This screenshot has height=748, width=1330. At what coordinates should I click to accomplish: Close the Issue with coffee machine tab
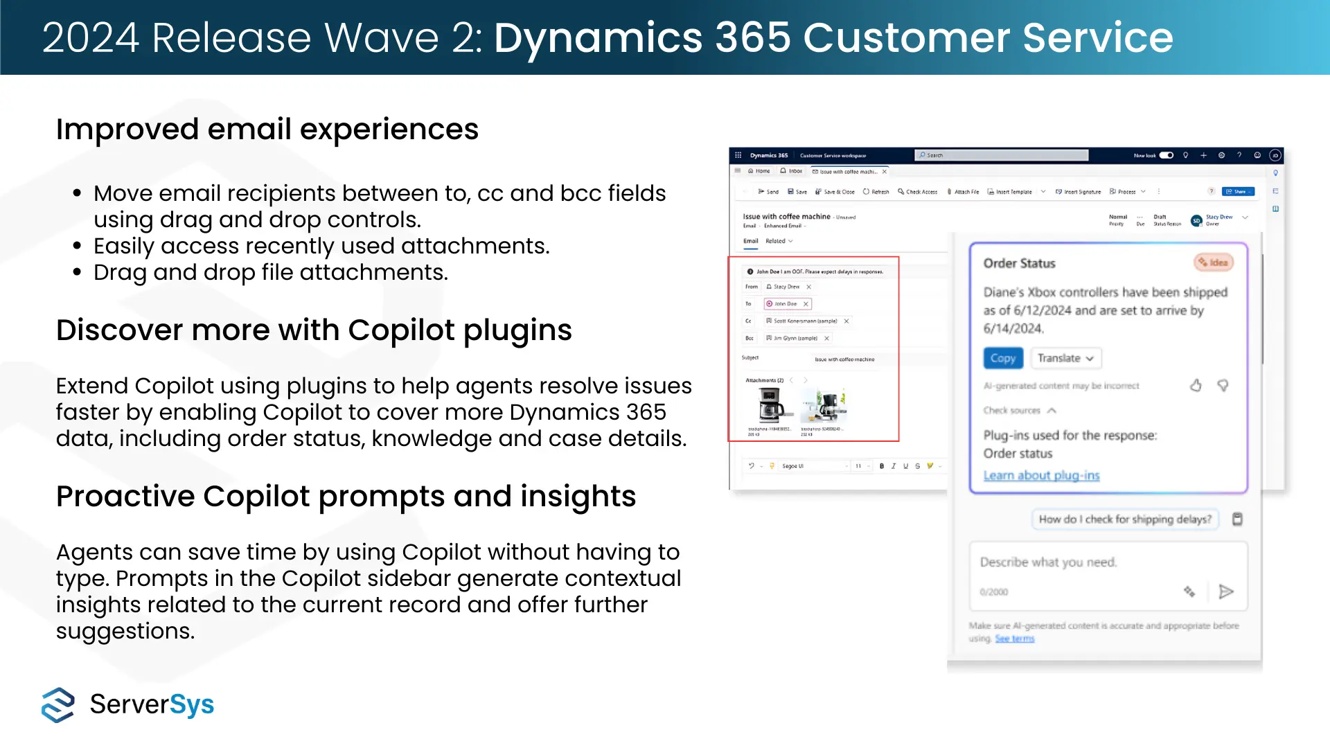point(885,172)
